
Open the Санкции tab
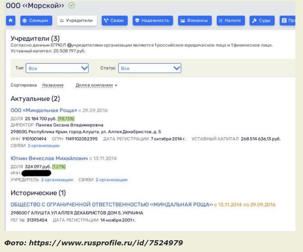tap(37, 21)
